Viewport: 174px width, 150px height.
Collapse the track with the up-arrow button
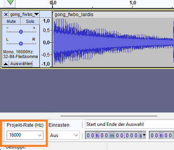pos(6,64)
